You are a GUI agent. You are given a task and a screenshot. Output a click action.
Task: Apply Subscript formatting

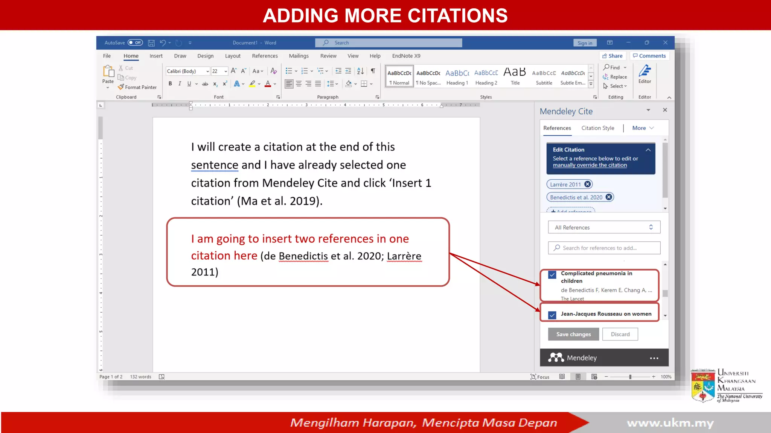(x=215, y=83)
